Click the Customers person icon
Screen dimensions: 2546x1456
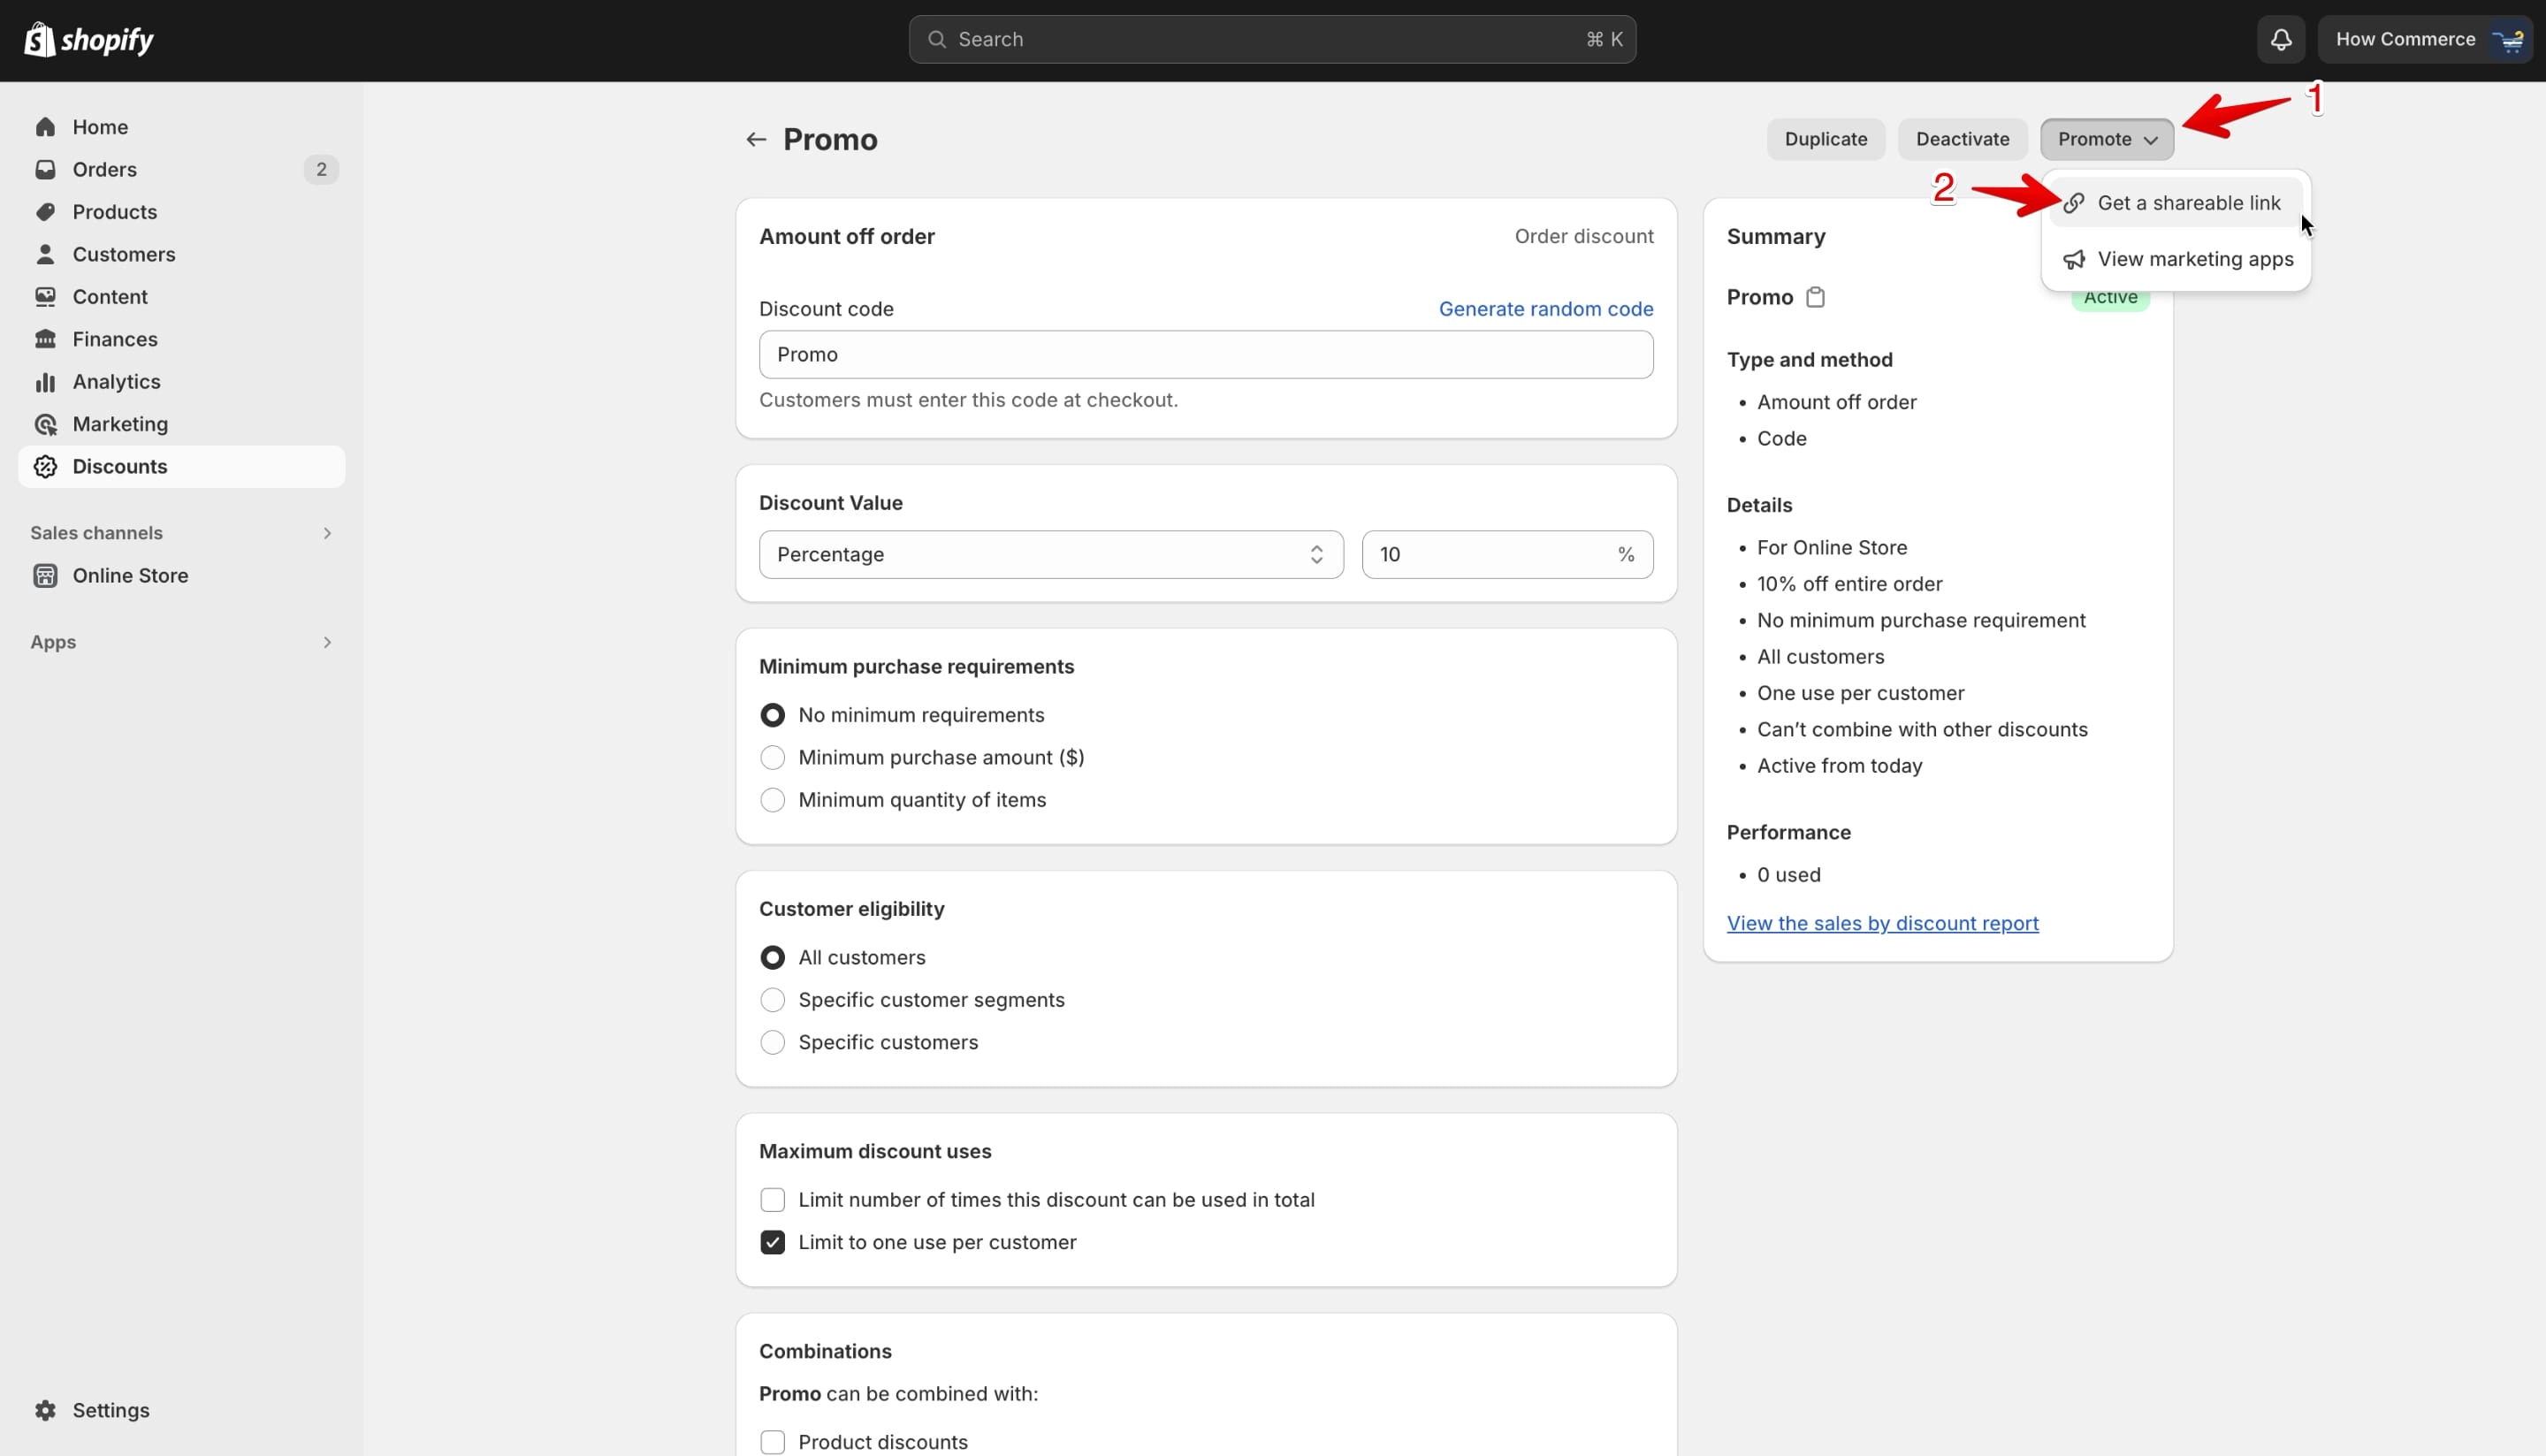[x=45, y=255]
